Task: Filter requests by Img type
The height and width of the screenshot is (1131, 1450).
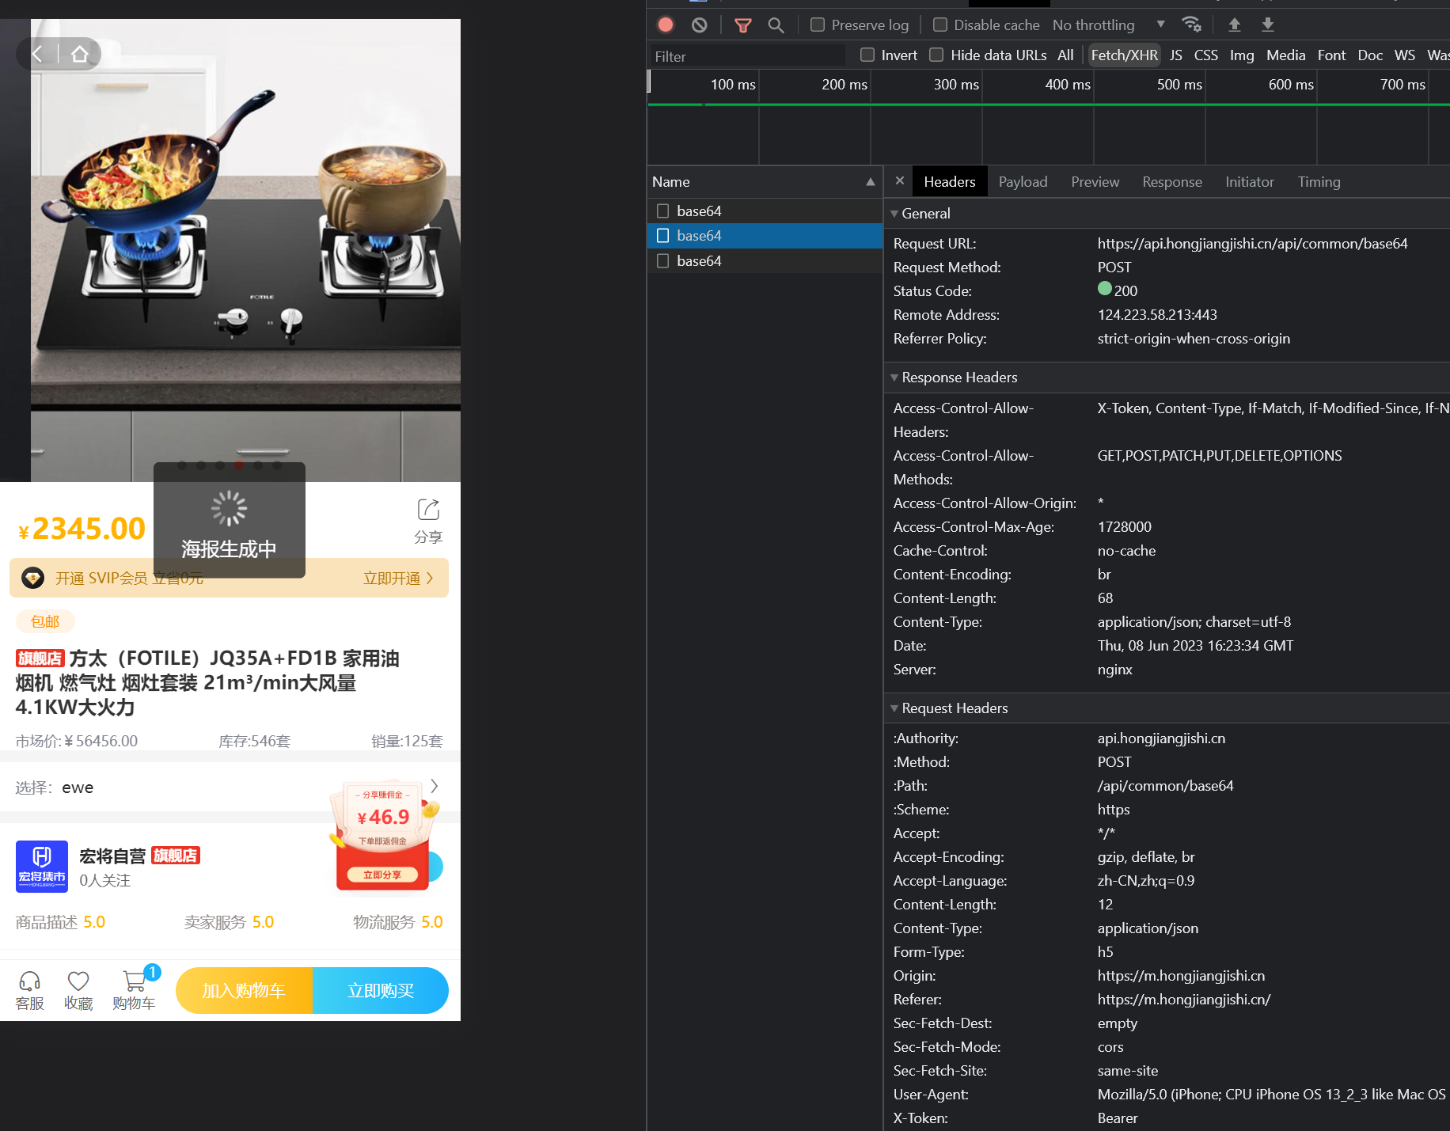Action: (x=1241, y=55)
